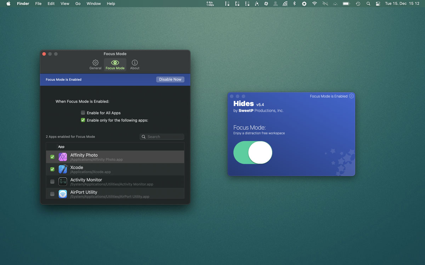The width and height of the screenshot is (425, 265).
Task: Check the AirPort Utility checkbox
Action: (x=52, y=194)
